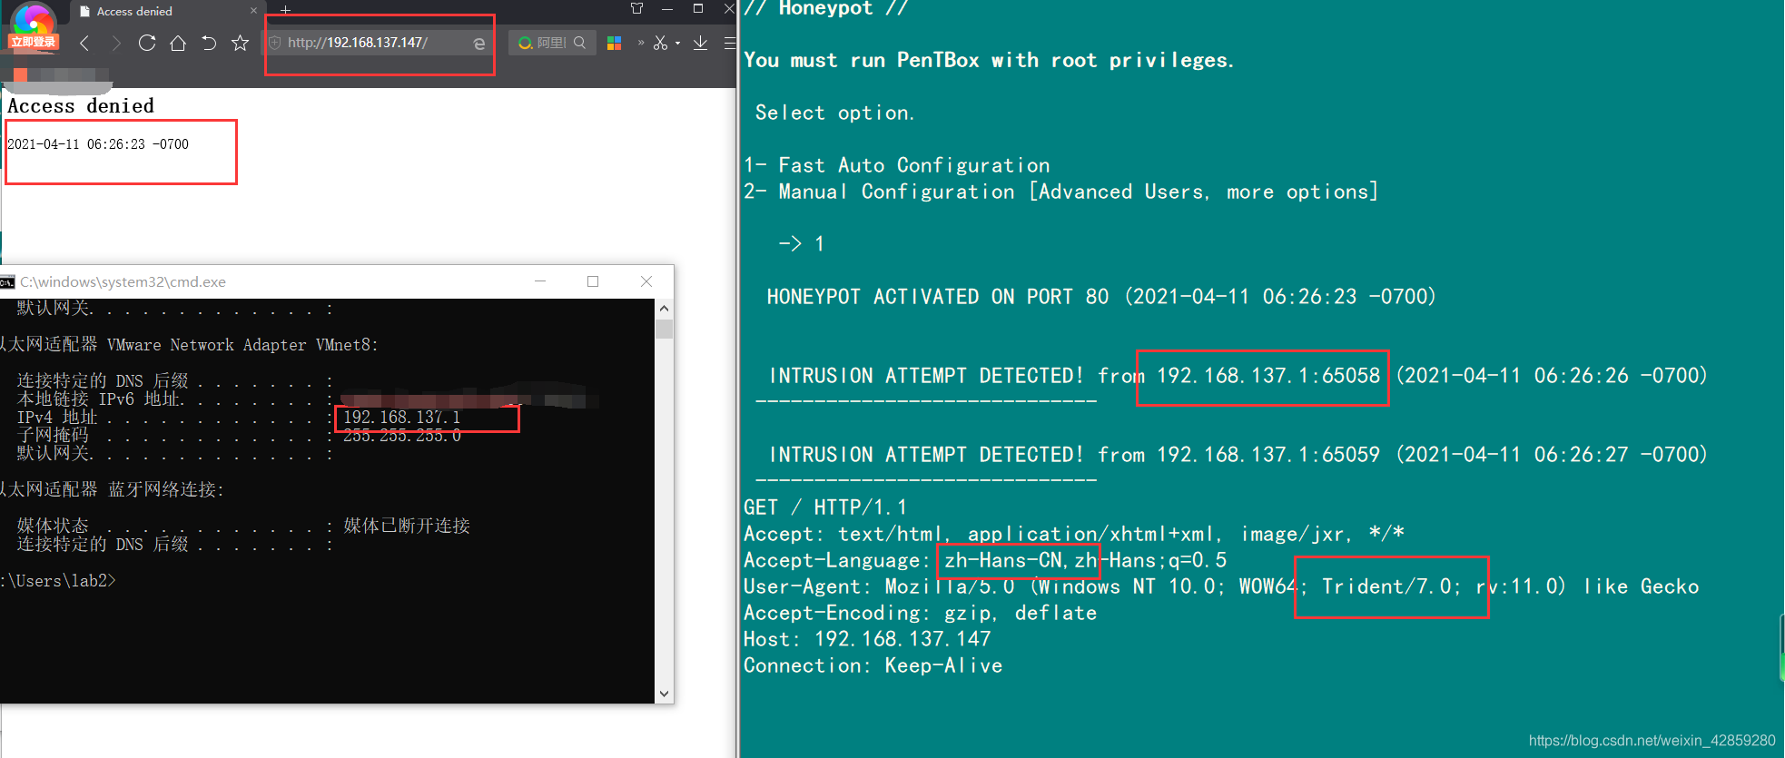1785x758 pixels.
Task: Click 'Connection: Keep-Alive' header line
Action: (873, 665)
